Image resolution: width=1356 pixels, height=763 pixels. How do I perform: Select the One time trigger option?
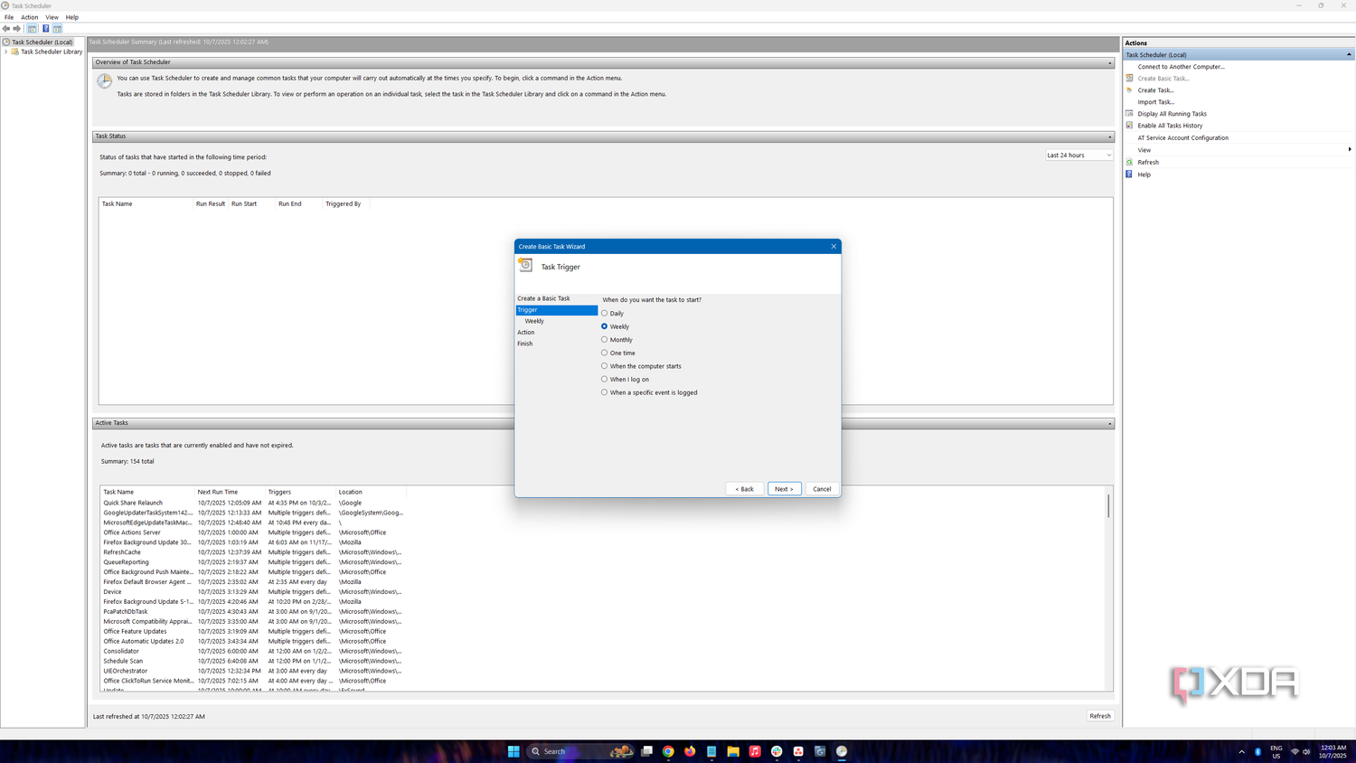pyautogui.click(x=618, y=353)
